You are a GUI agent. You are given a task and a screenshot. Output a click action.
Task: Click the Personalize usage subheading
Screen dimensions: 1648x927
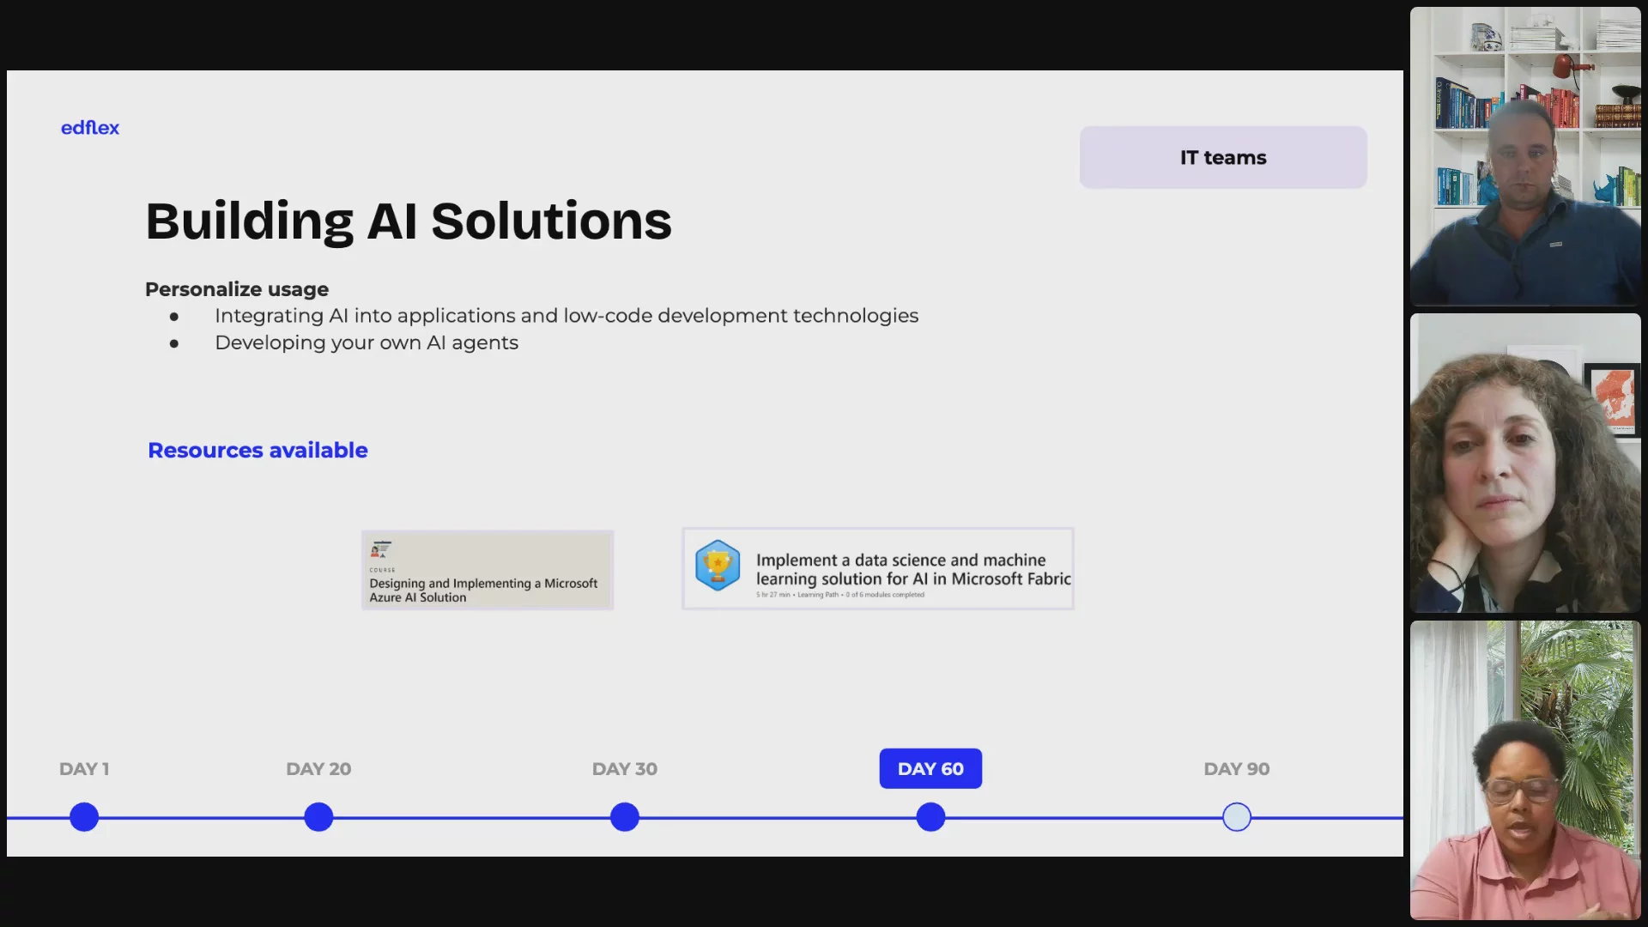tap(237, 289)
